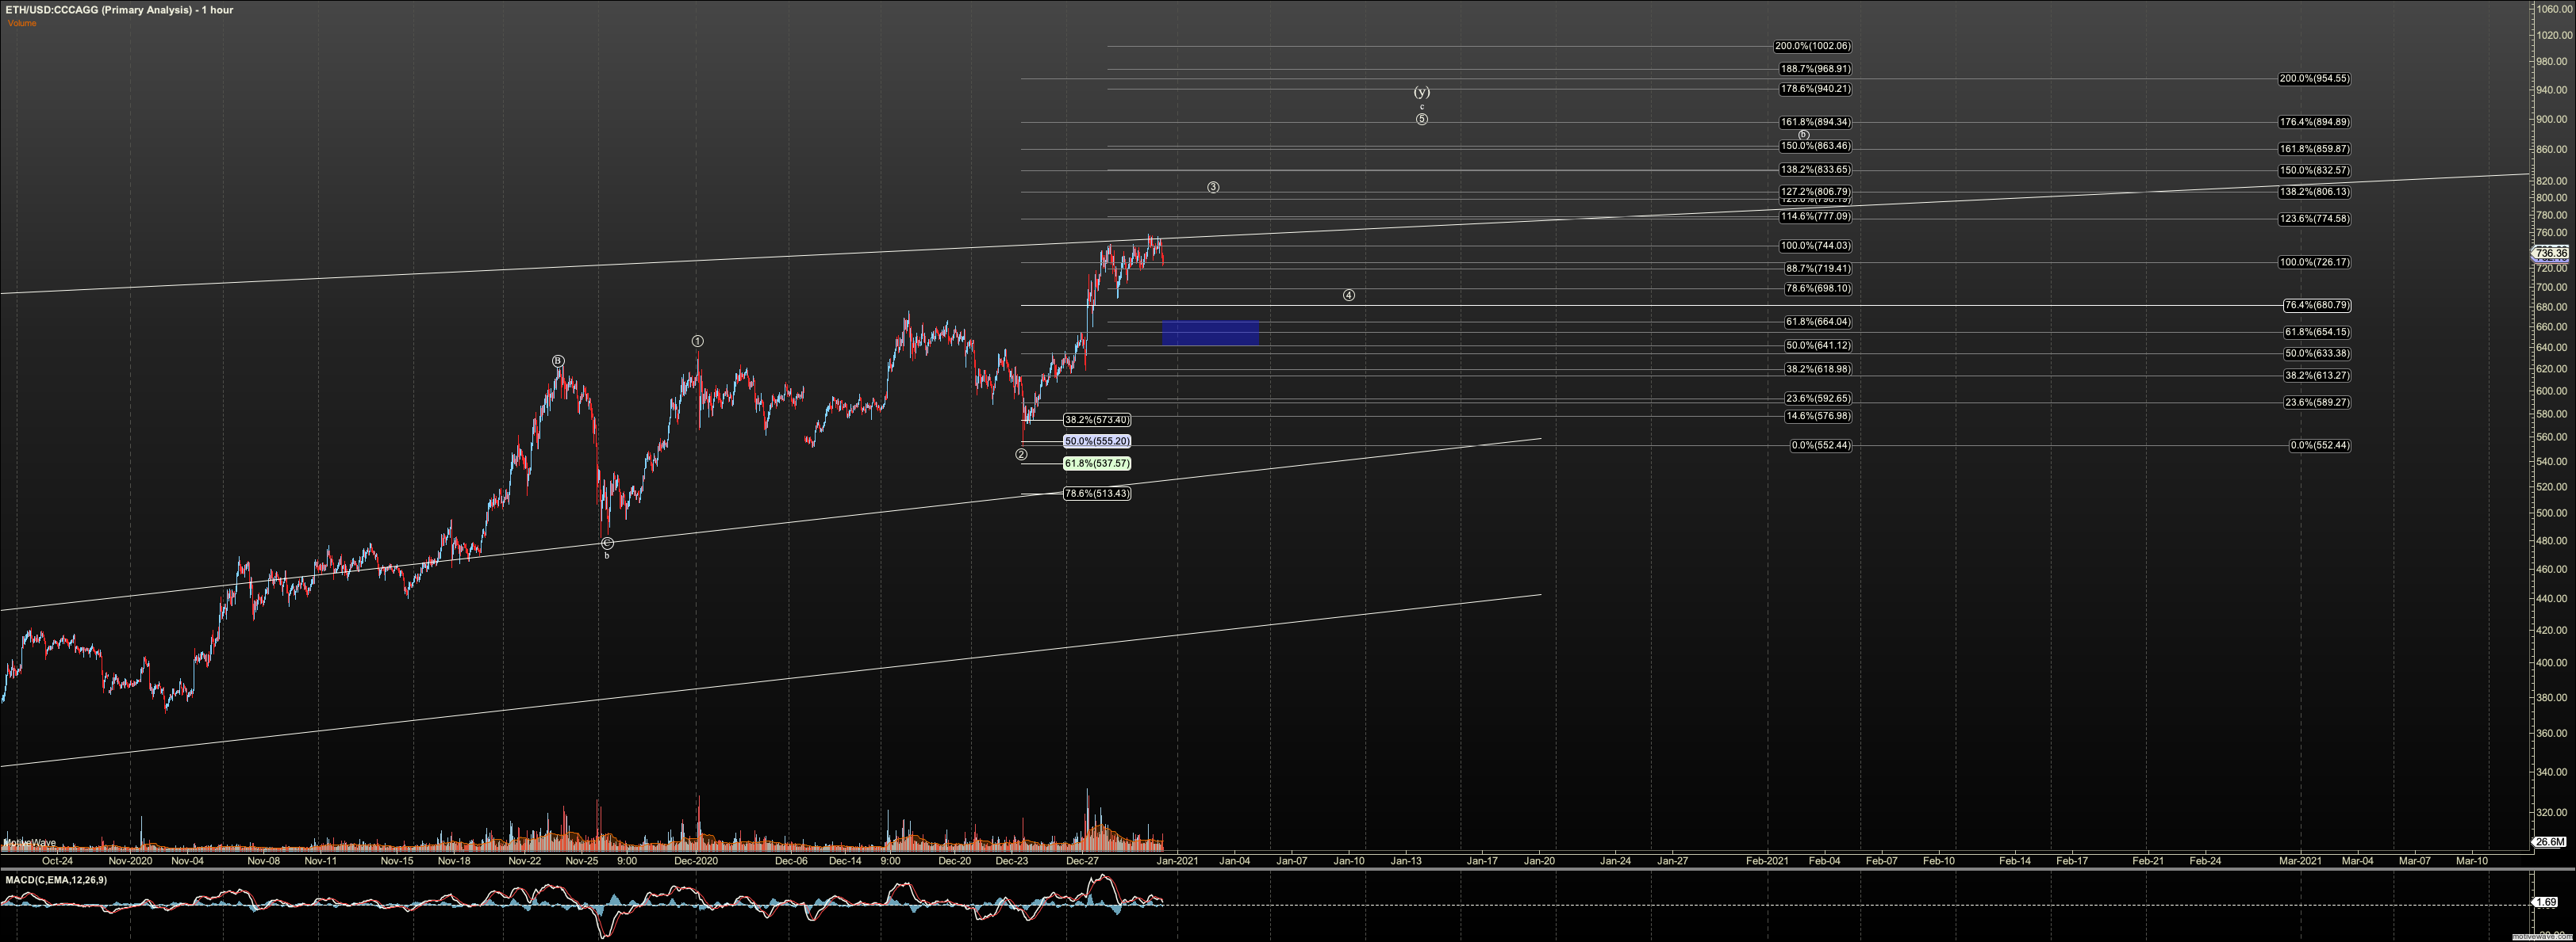Click the circled B wave label
The height and width of the screenshot is (942, 2576).
(558, 361)
